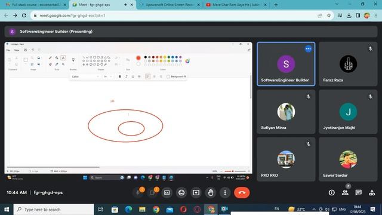
Task: Click Paint horizontal scrollbar
Action: pyautogui.click(x=53, y=167)
